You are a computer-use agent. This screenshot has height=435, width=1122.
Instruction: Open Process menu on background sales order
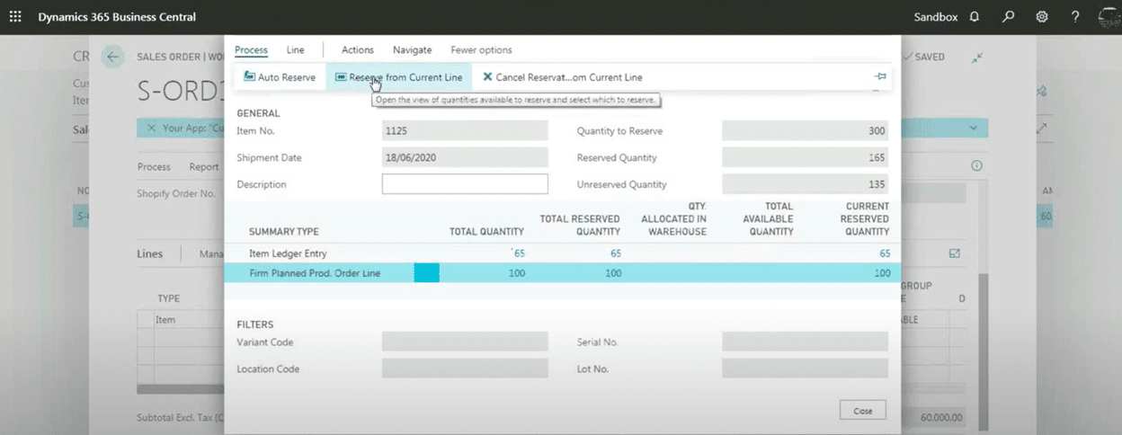click(x=154, y=166)
